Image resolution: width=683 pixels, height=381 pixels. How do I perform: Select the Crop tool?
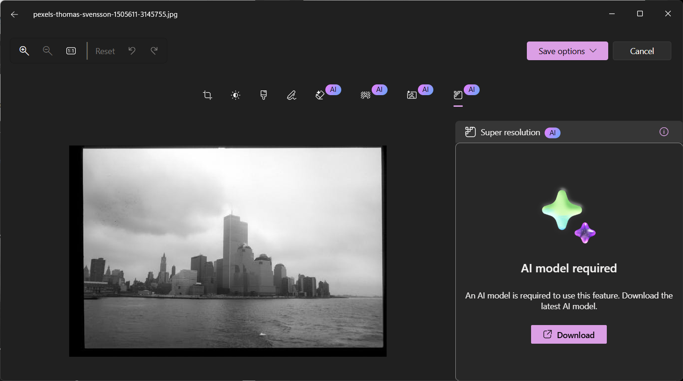coord(208,95)
